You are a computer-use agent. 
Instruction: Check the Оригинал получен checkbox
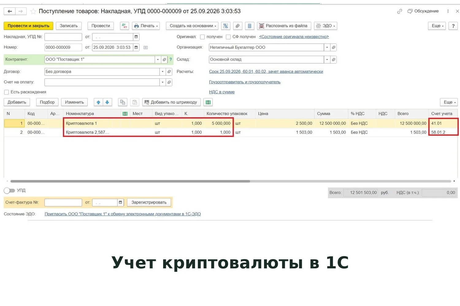(202, 37)
